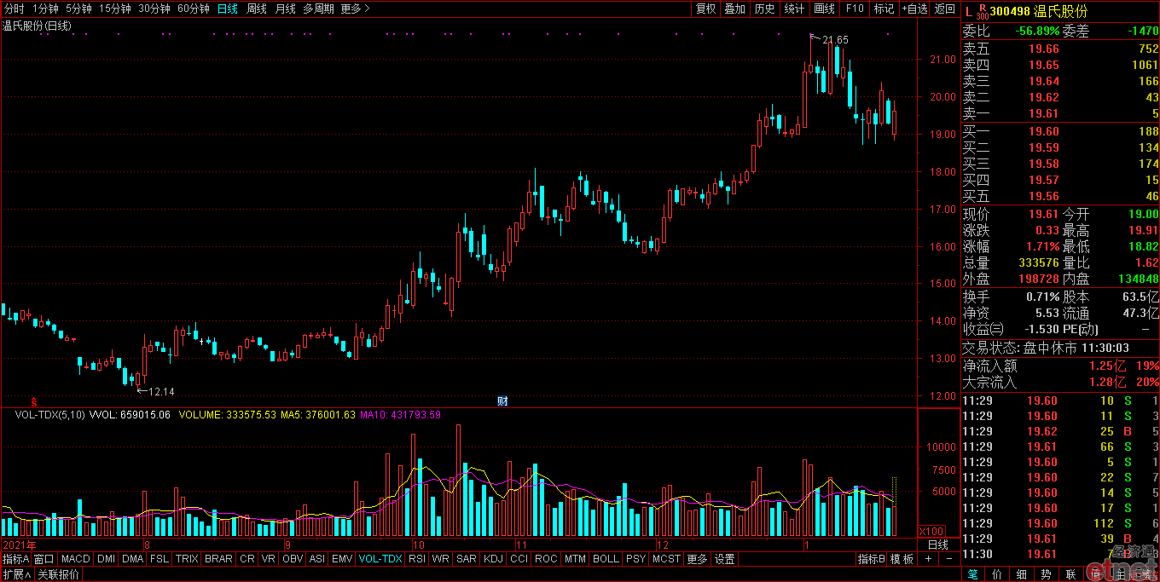Select the BRAR indicator

[218, 559]
